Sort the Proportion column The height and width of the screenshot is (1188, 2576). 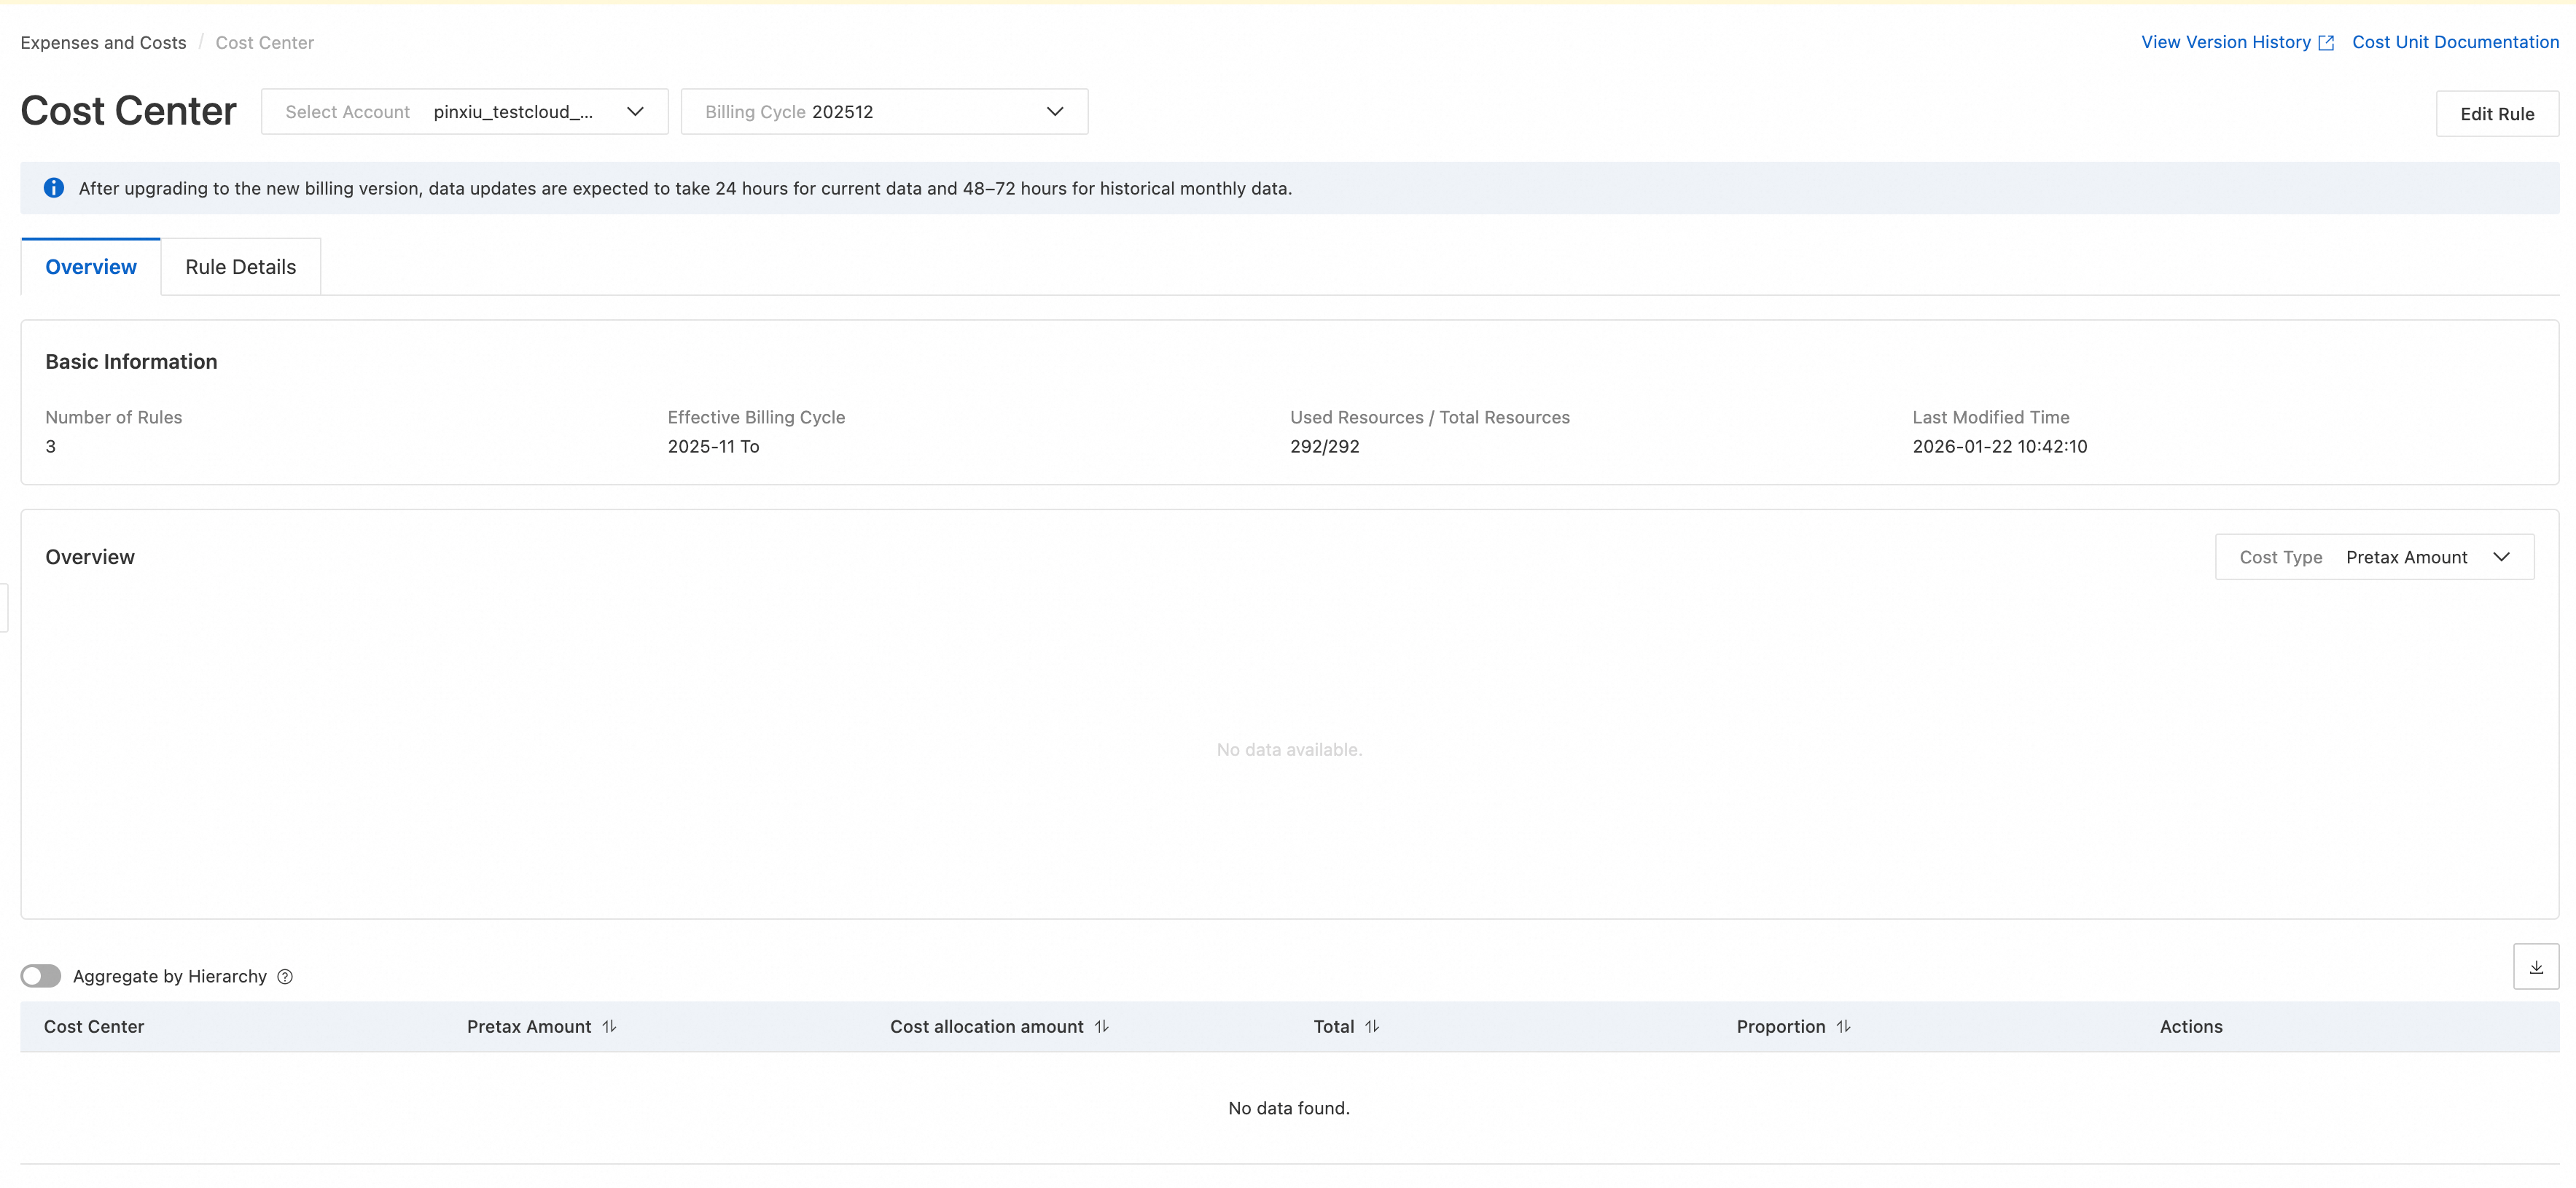(x=1843, y=1026)
